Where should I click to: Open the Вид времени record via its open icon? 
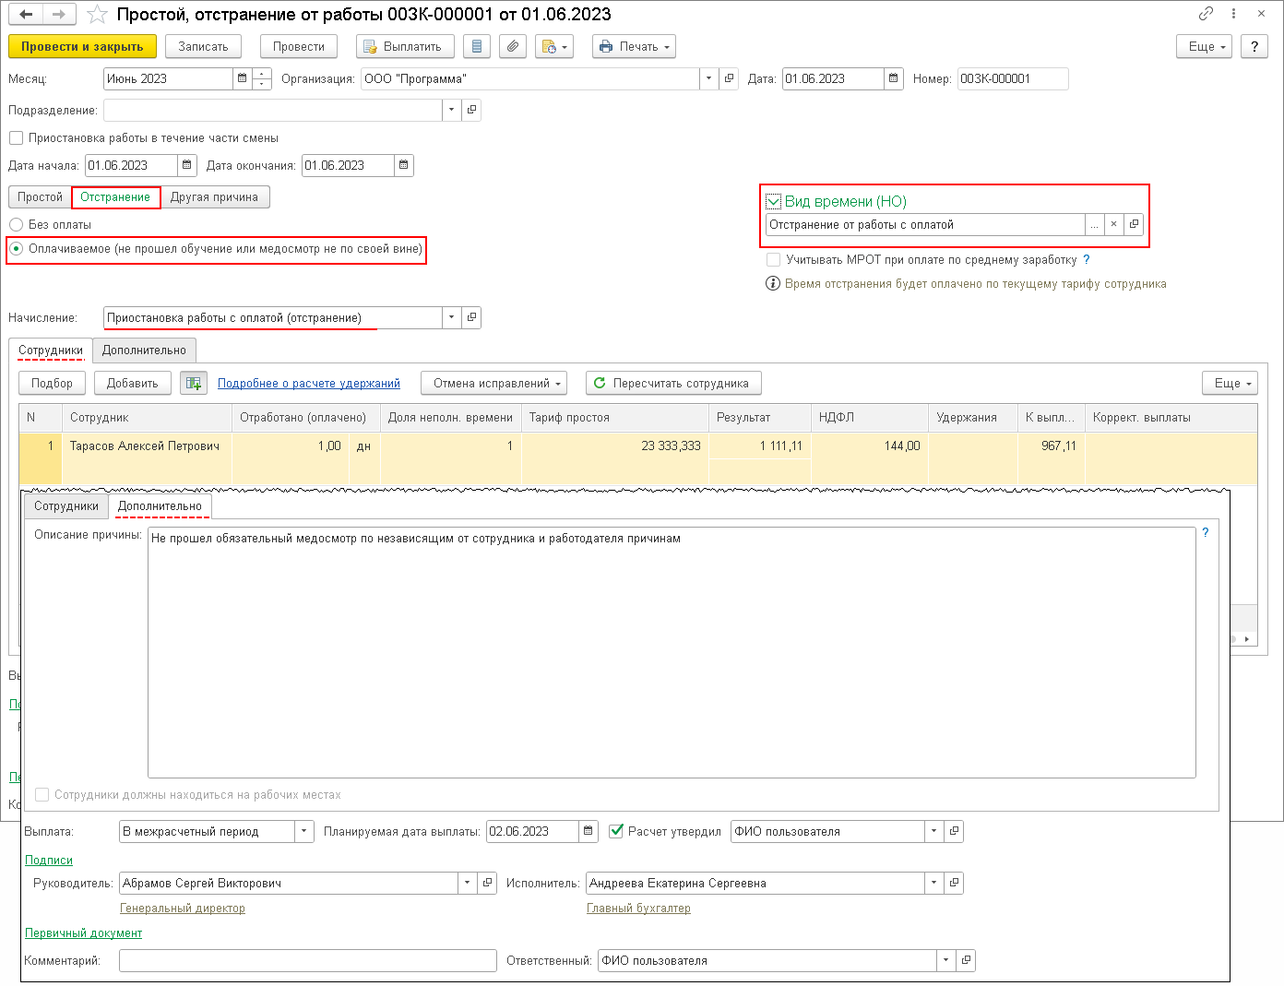tap(1134, 224)
